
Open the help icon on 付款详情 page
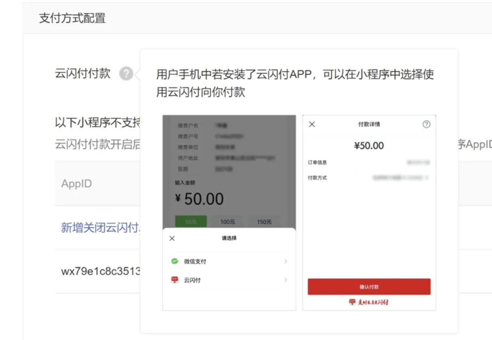(426, 123)
